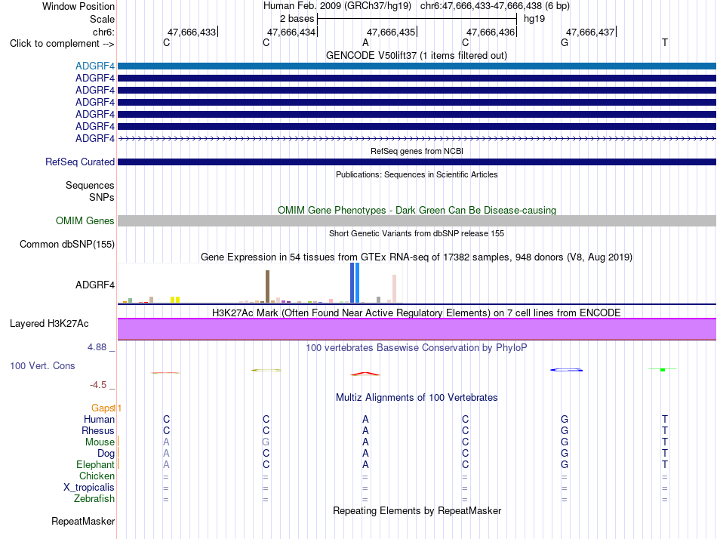This screenshot has height=539, width=717.
Task: Click the RepeatMasker track label
Action: 83,521
